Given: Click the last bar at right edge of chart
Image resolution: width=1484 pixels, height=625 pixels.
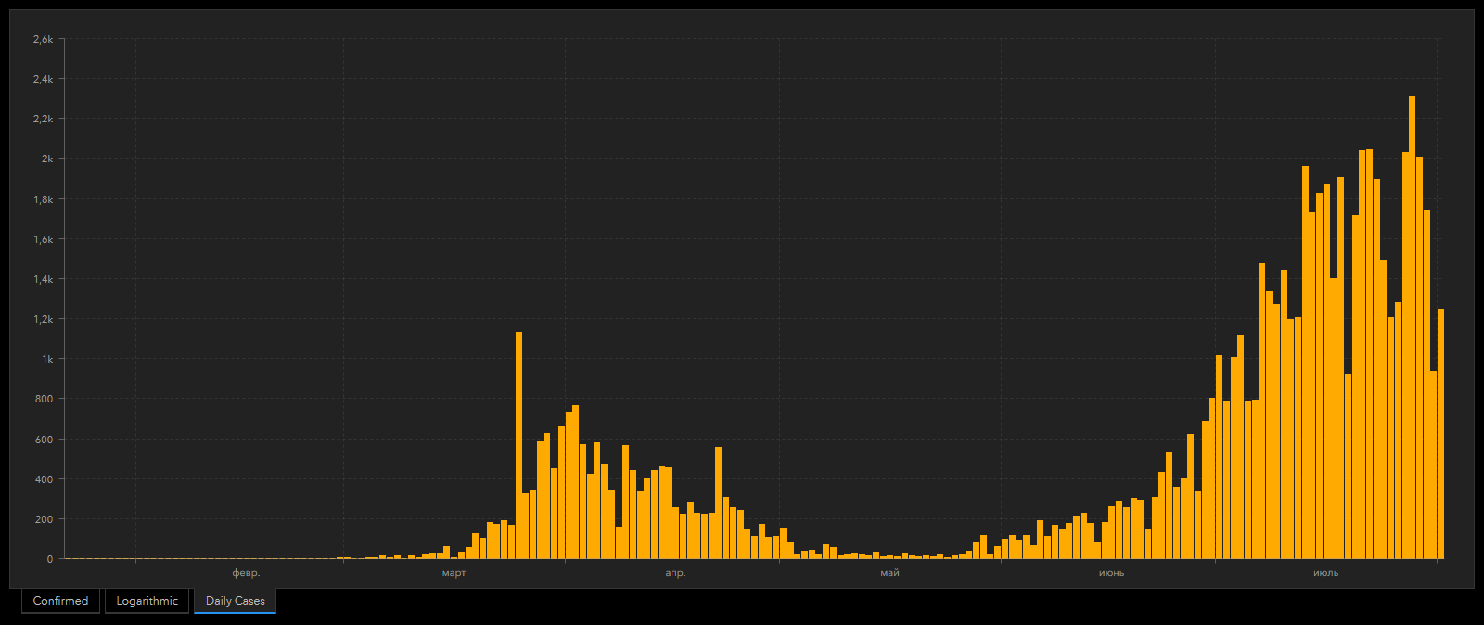Looking at the screenshot, I should [1440, 434].
